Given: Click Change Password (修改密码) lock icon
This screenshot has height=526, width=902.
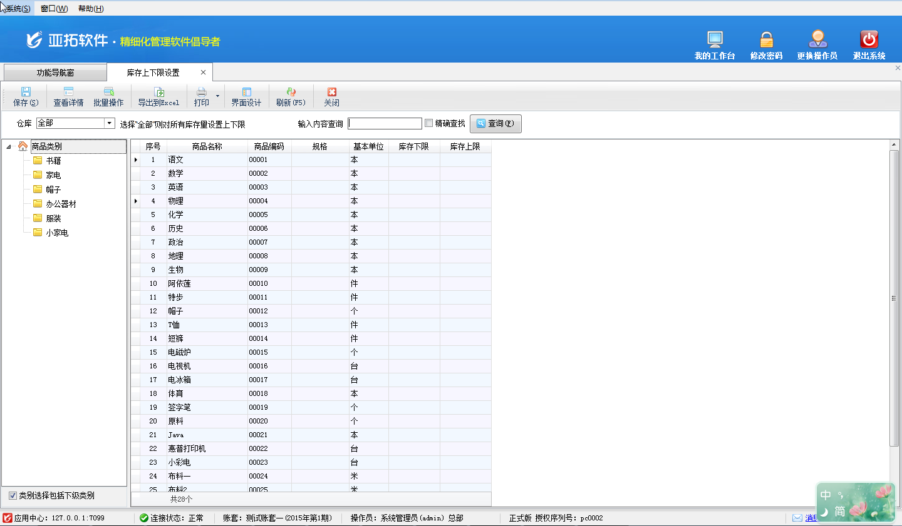Looking at the screenshot, I should (x=766, y=40).
